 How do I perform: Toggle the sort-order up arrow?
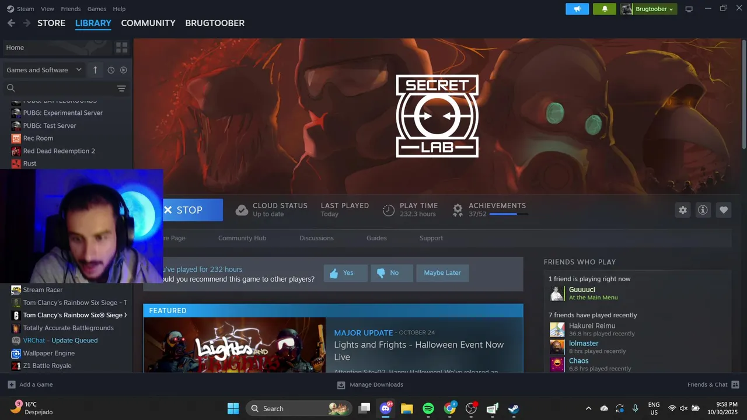click(x=95, y=70)
